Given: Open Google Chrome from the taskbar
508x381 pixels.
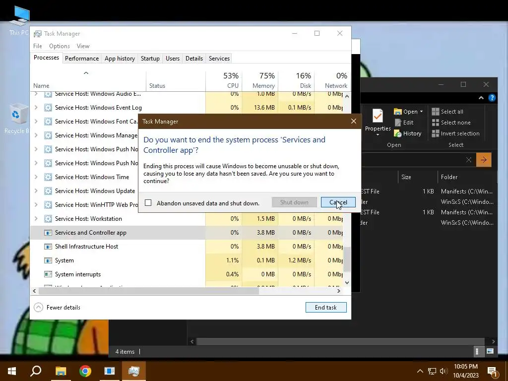Looking at the screenshot, I should pos(85,371).
